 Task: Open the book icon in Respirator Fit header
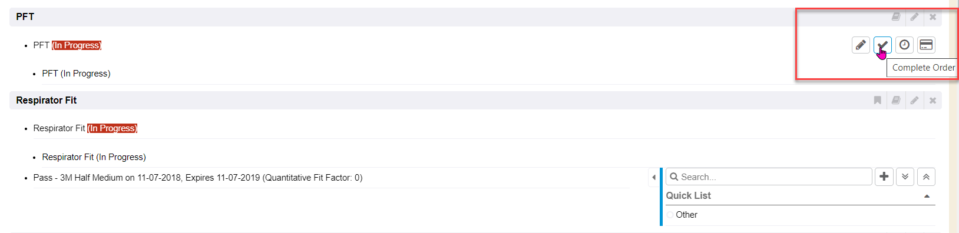[896, 101]
